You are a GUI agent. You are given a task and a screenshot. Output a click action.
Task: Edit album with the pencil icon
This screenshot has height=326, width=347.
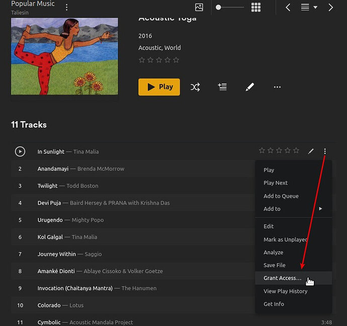coord(250,87)
